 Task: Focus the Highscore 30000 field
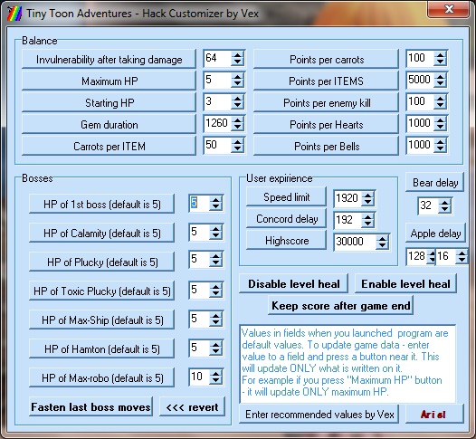(355, 242)
